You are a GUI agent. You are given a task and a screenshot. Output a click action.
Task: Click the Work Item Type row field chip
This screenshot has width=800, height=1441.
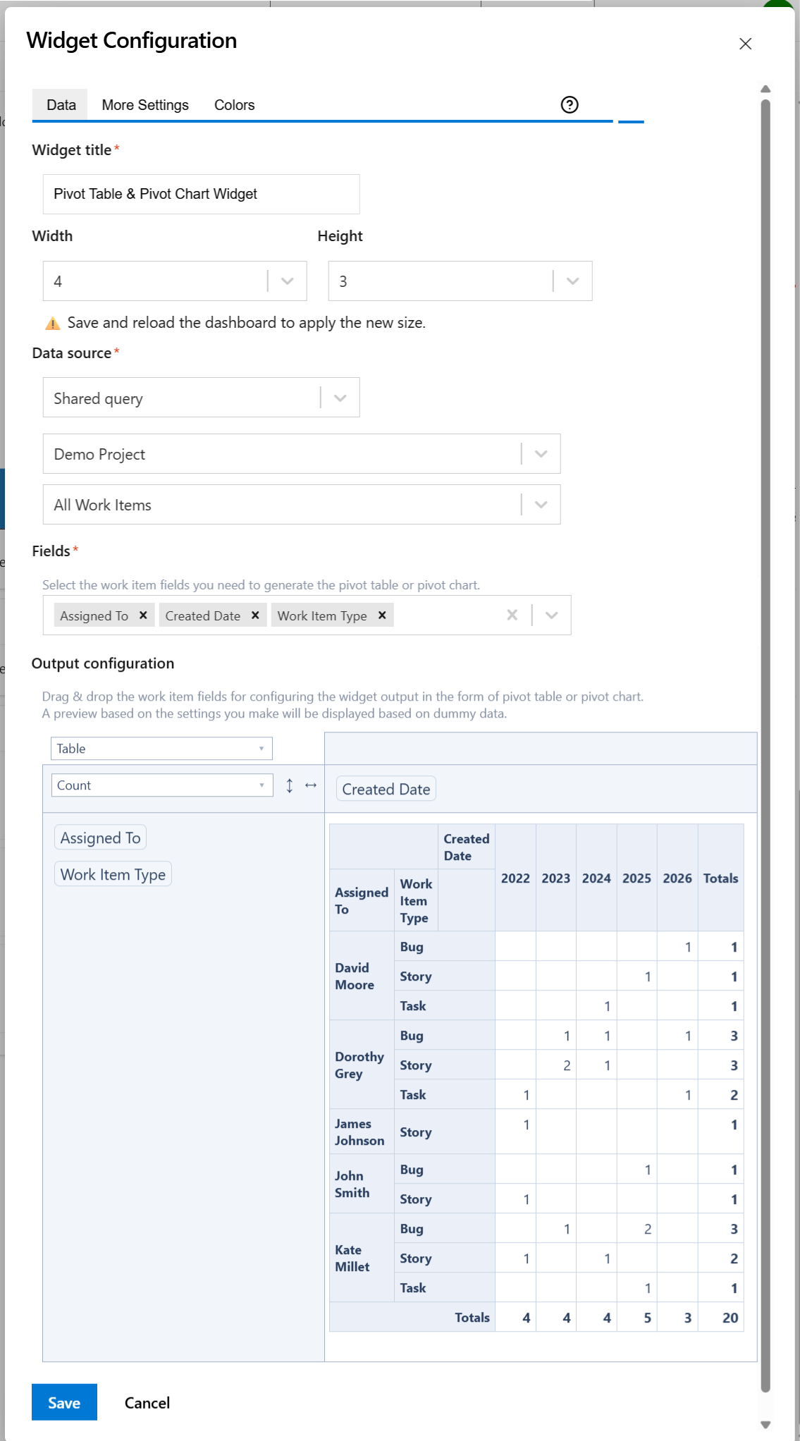click(x=113, y=874)
